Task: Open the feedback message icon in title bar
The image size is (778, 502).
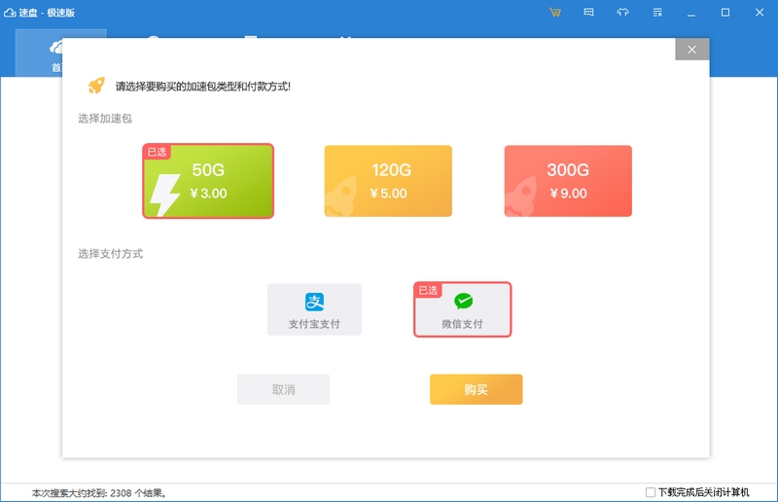Action: (588, 13)
